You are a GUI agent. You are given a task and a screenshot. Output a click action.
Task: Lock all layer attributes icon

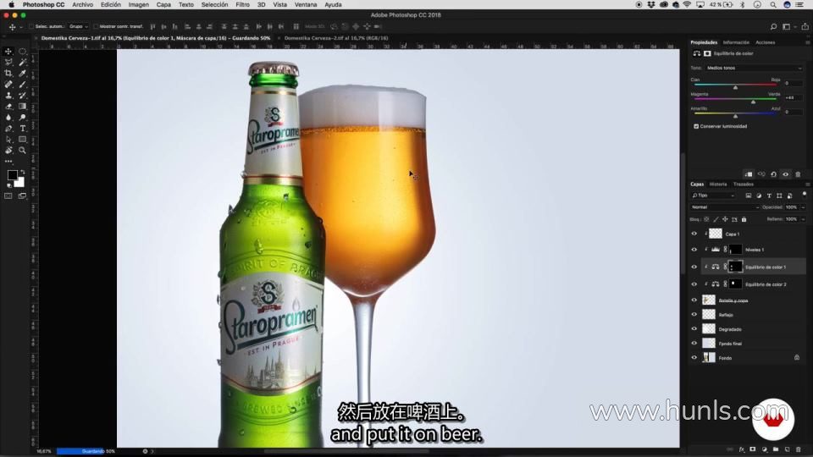tap(744, 219)
